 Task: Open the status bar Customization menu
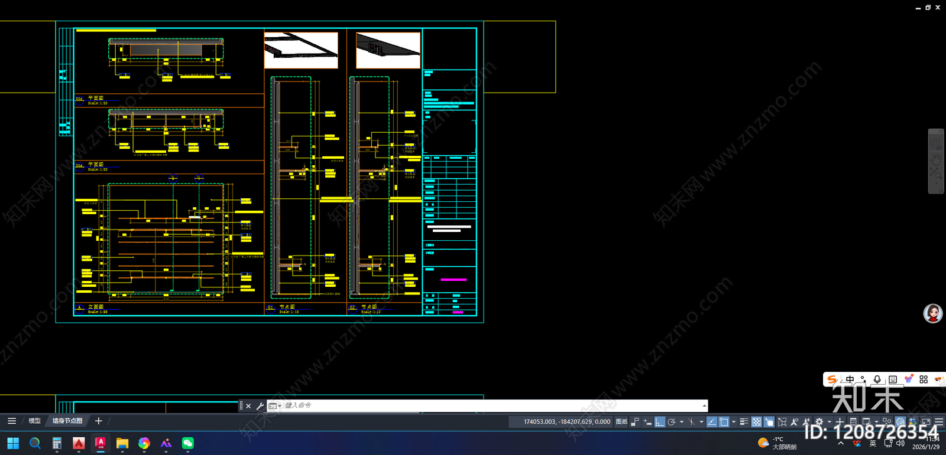[939, 421]
